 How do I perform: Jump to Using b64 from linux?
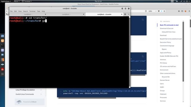pos(169,32)
